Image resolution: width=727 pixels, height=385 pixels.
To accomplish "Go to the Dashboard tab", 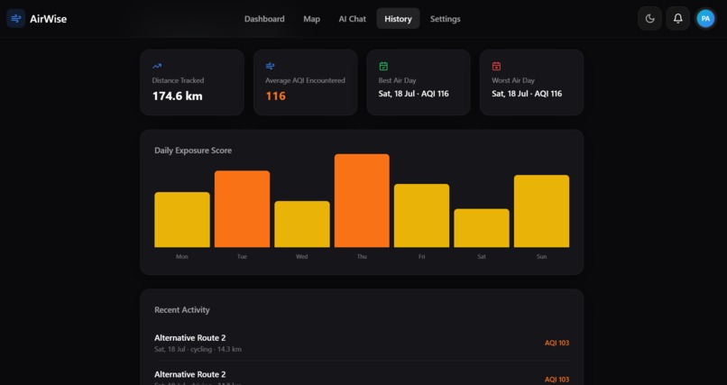I will [264, 19].
